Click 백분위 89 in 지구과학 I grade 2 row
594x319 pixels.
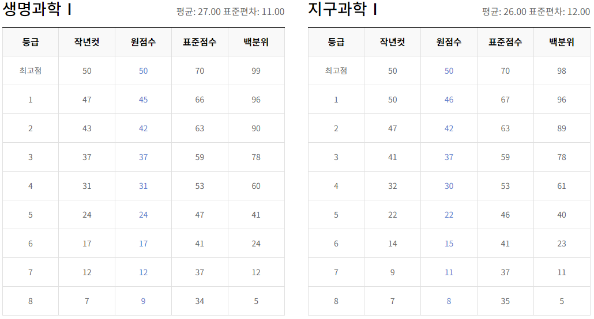(562, 128)
